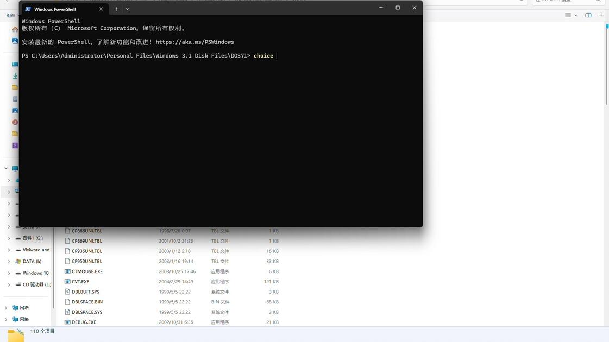The height and width of the screenshot is (342, 609).
Task: Open the aka.ms/PSWindows link
Action: point(194,42)
